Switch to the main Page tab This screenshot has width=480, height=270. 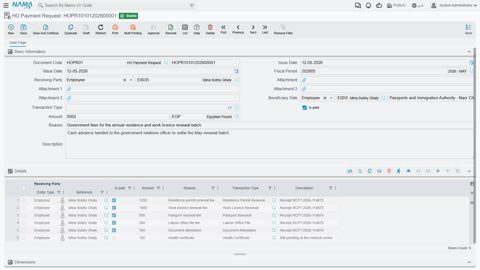click(x=18, y=42)
